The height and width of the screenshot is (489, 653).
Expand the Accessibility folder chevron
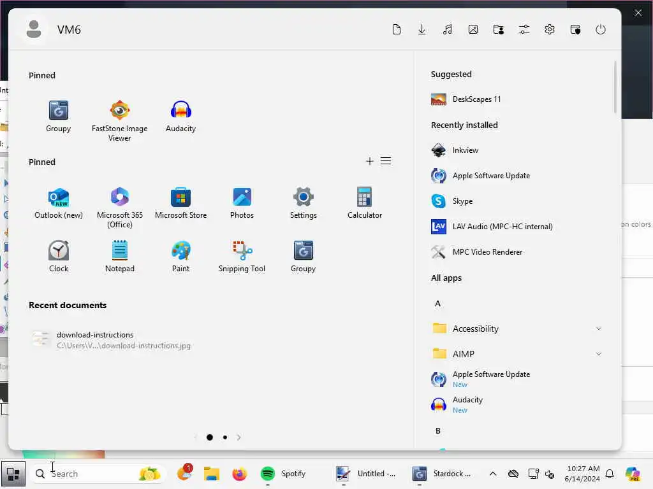point(598,329)
